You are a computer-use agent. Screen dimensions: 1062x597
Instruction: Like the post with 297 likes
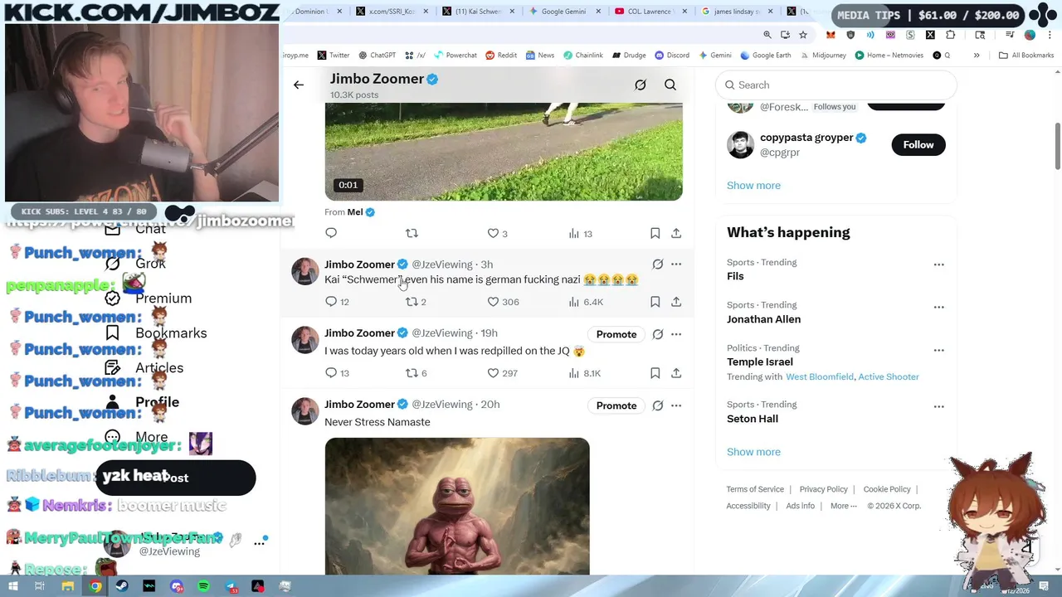pyautogui.click(x=502, y=373)
